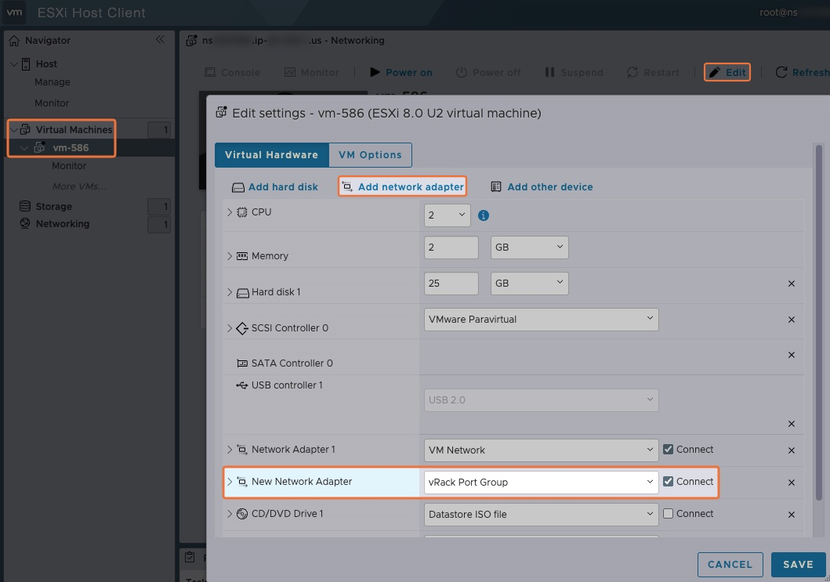Click the Add network adapter icon
The image size is (830, 582).
[347, 186]
